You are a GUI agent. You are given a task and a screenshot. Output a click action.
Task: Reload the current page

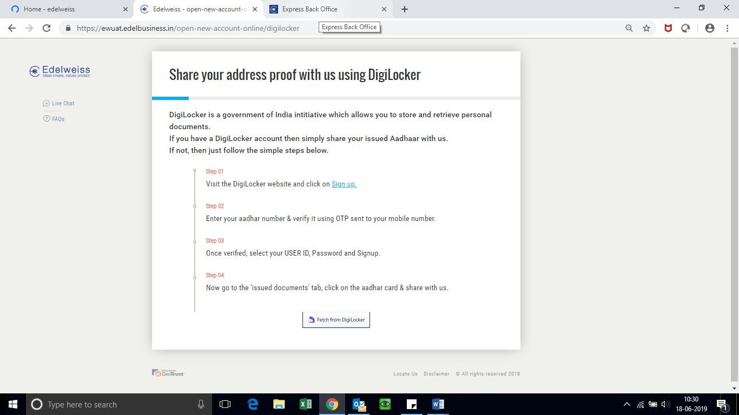[x=47, y=28]
